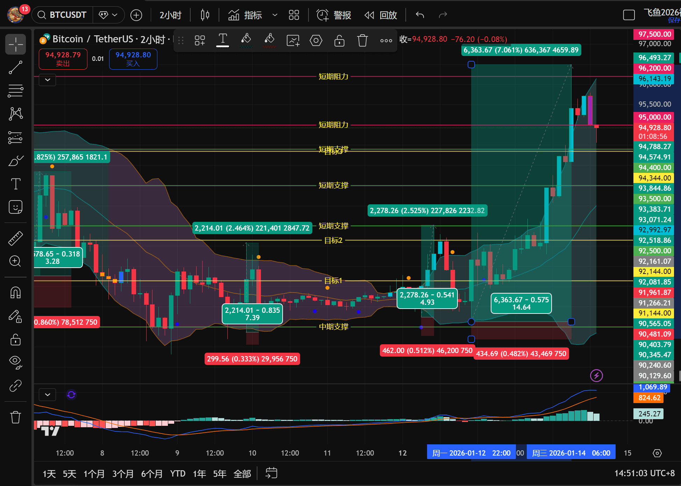Click the 回放 replay button
The height and width of the screenshot is (486, 681).
pos(381,15)
